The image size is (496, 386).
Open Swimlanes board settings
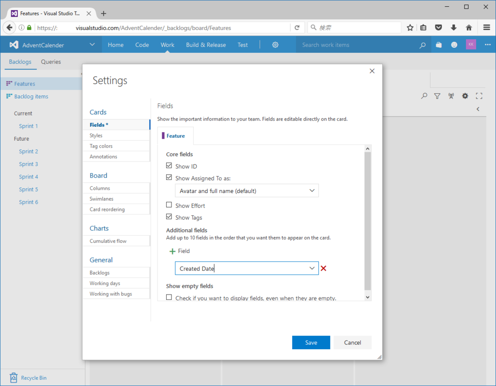(116, 199)
